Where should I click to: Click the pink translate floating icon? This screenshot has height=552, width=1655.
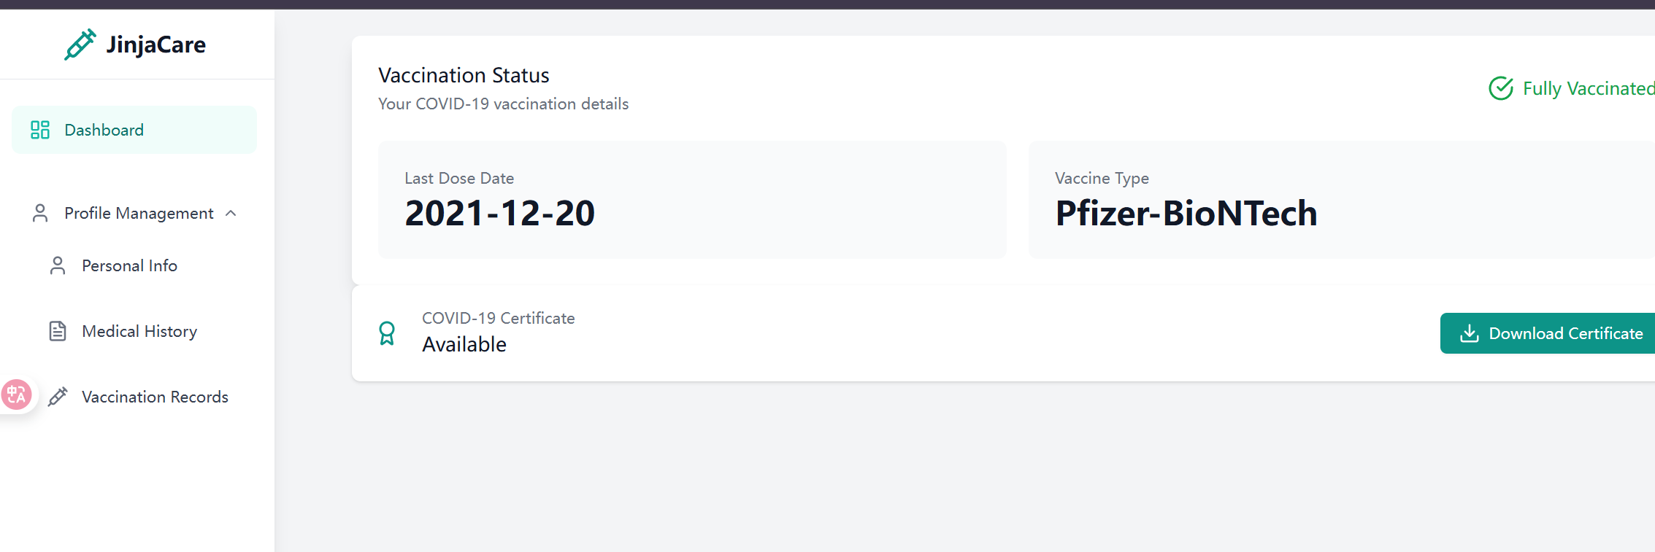click(16, 395)
